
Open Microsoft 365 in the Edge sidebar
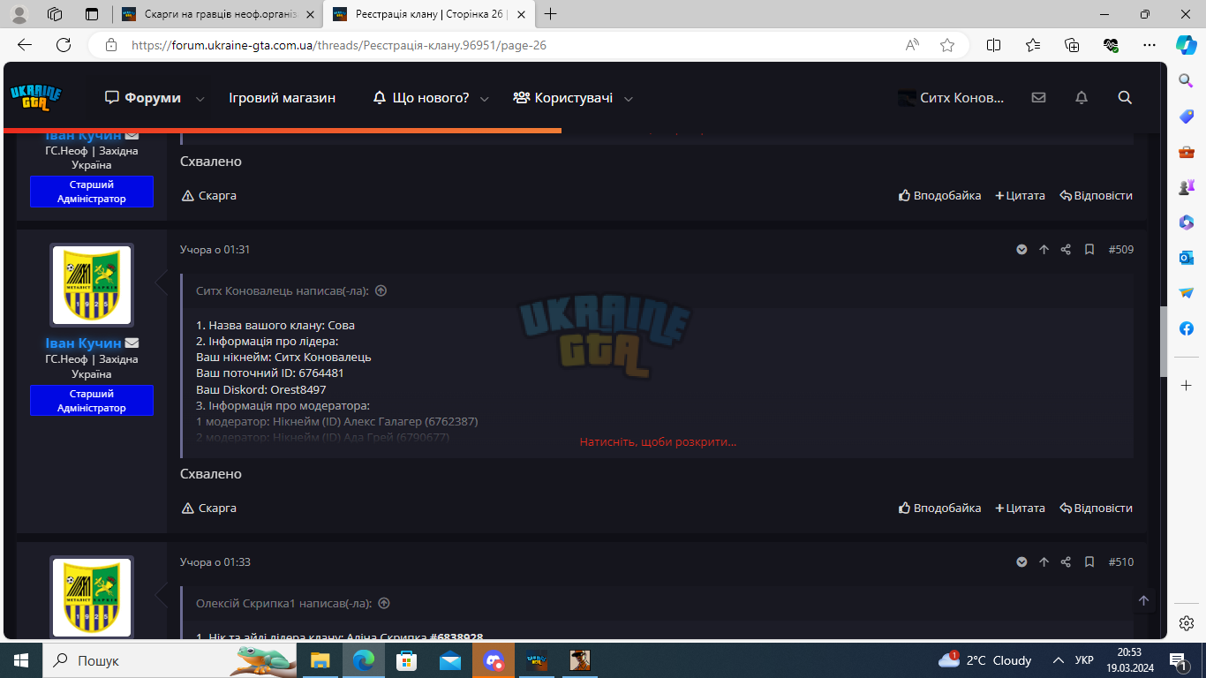[x=1187, y=222]
